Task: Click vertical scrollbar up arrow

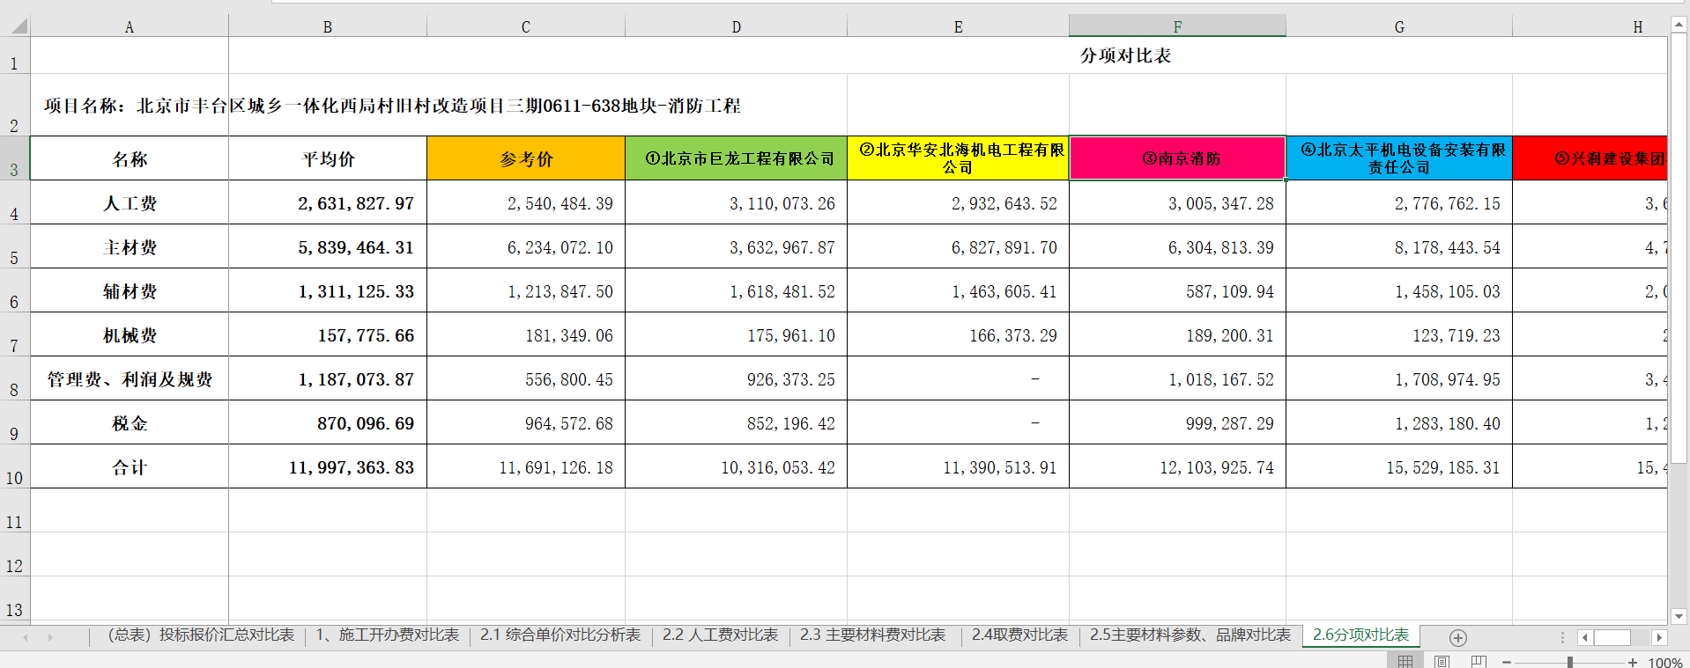Action: tap(1679, 25)
